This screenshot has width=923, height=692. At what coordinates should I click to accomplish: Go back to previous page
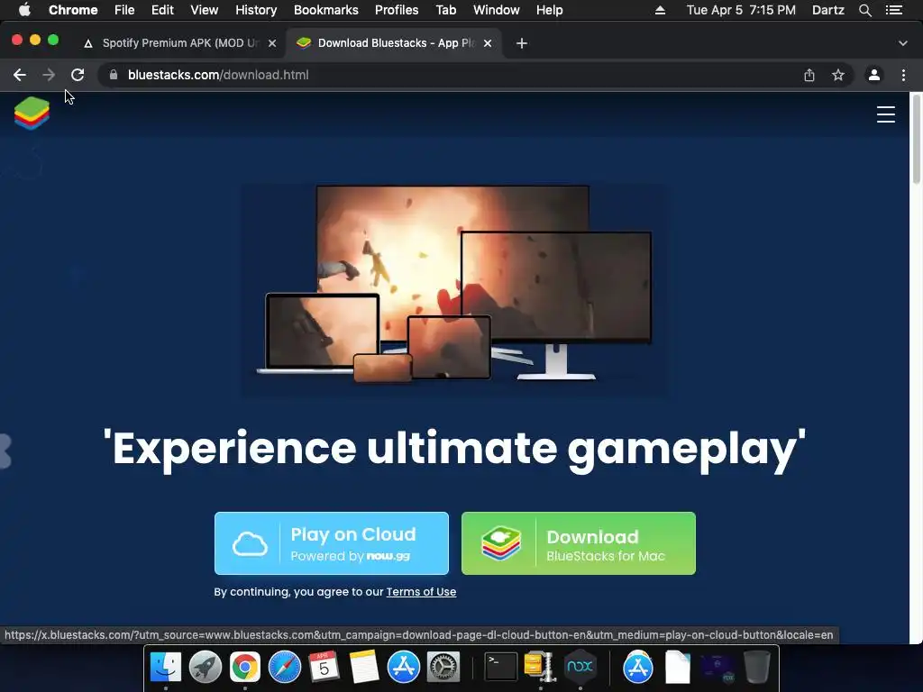point(20,75)
